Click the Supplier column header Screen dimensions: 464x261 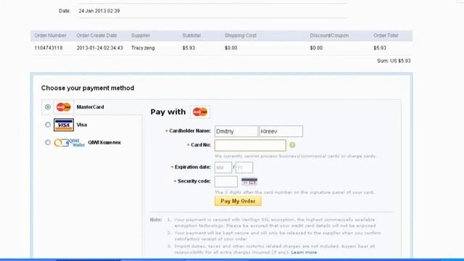141,36
